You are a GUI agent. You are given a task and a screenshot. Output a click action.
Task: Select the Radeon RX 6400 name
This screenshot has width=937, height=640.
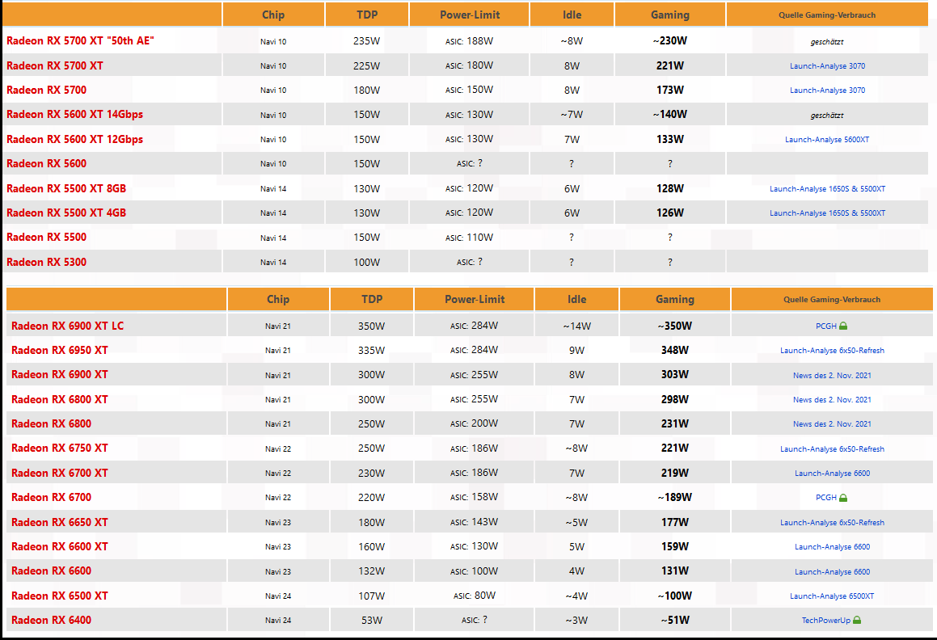point(52,621)
